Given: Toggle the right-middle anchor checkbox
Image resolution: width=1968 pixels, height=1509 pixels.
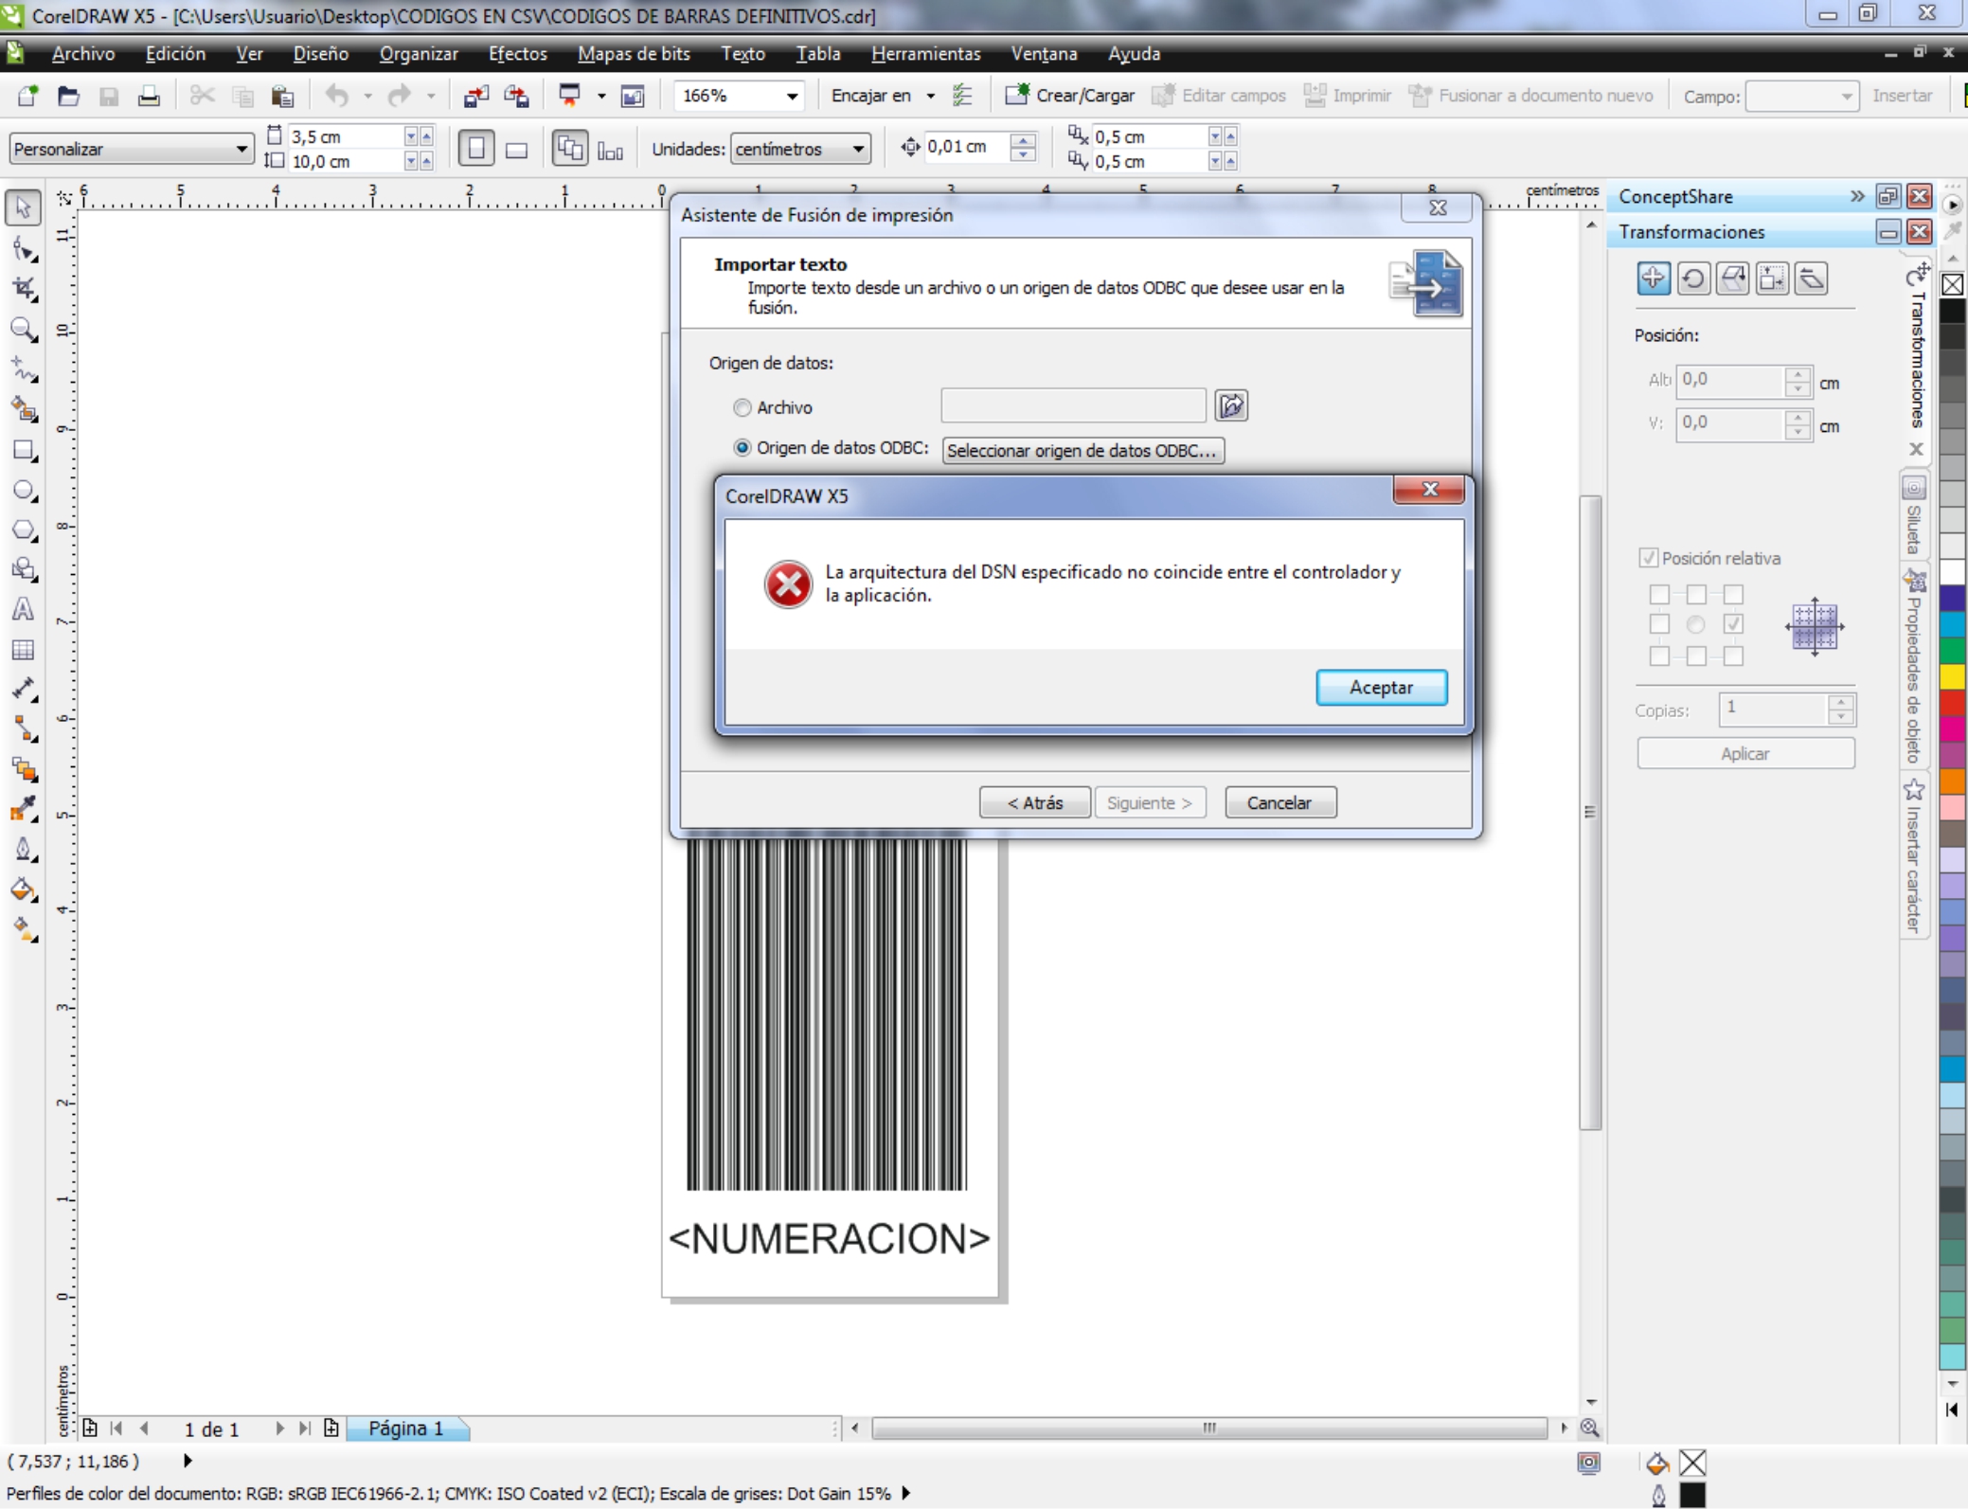Looking at the screenshot, I should pos(1733,624).
